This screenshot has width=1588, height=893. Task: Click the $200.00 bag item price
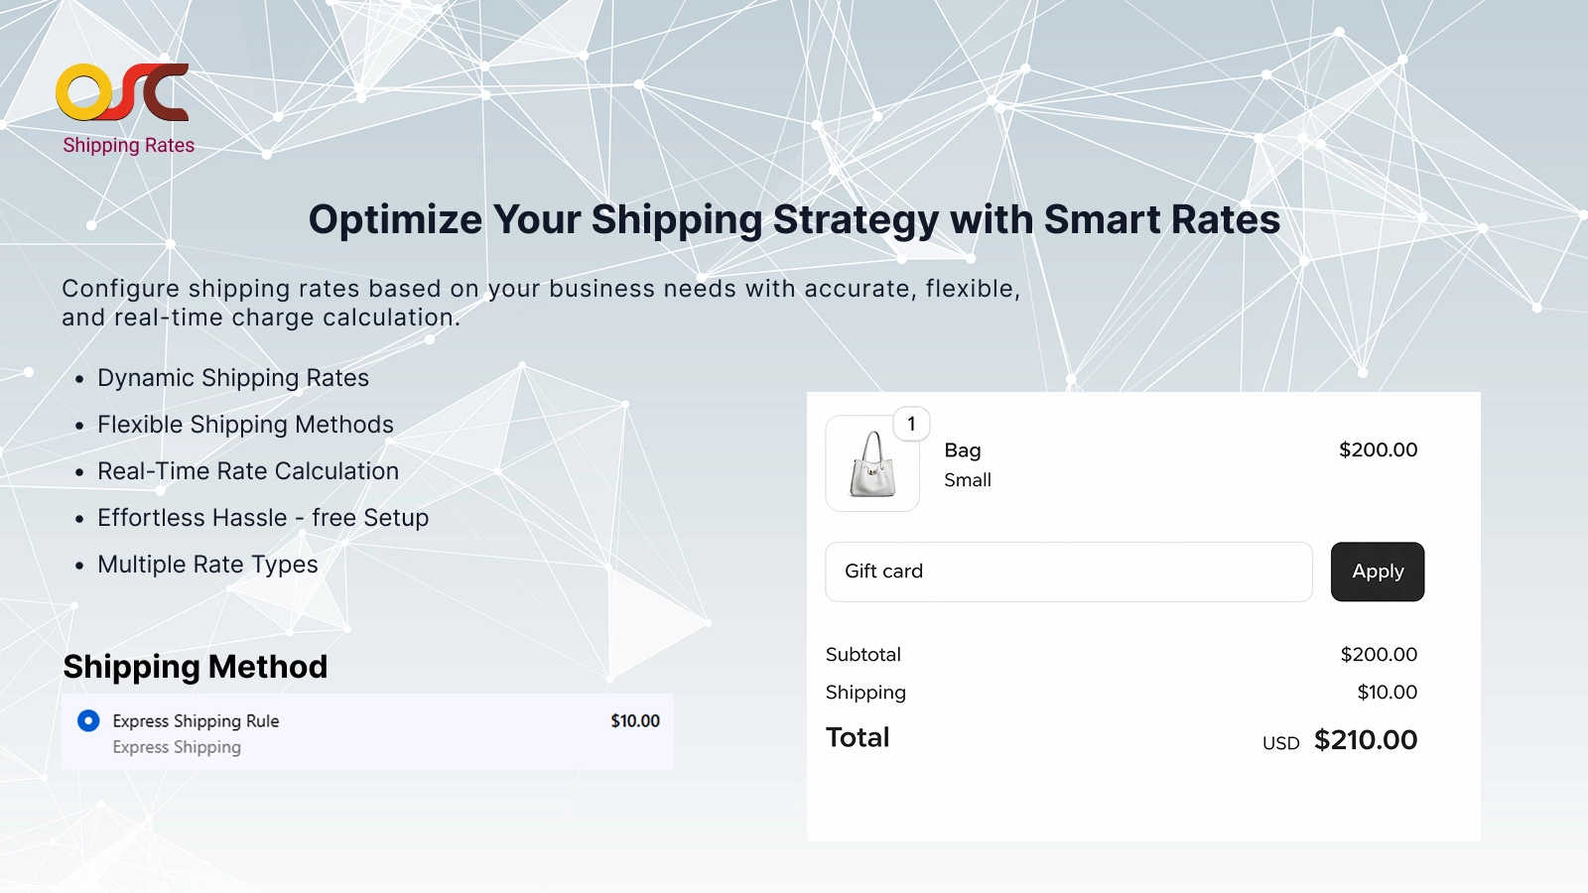coord(1378,449)
